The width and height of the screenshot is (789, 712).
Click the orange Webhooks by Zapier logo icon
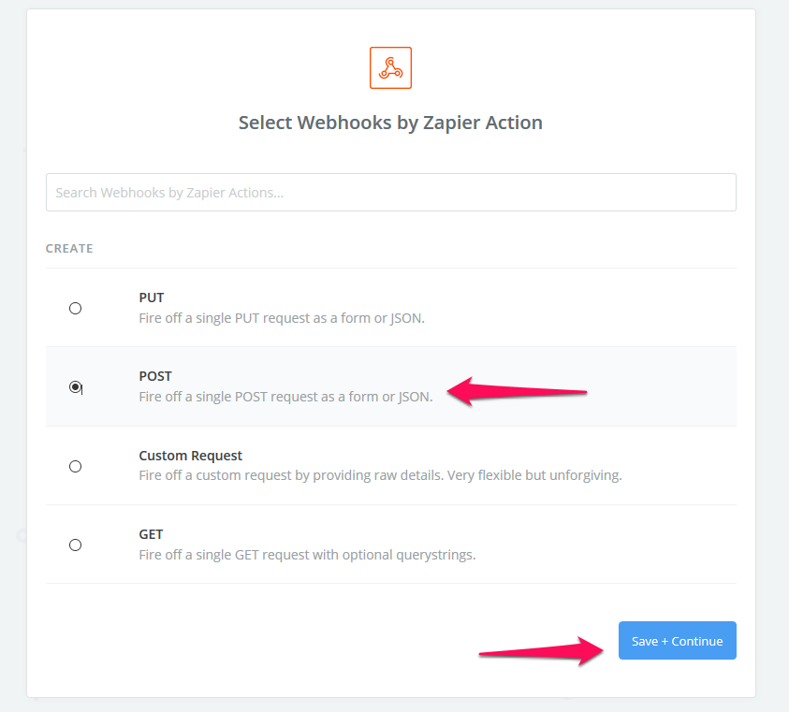tap(390, 68)
